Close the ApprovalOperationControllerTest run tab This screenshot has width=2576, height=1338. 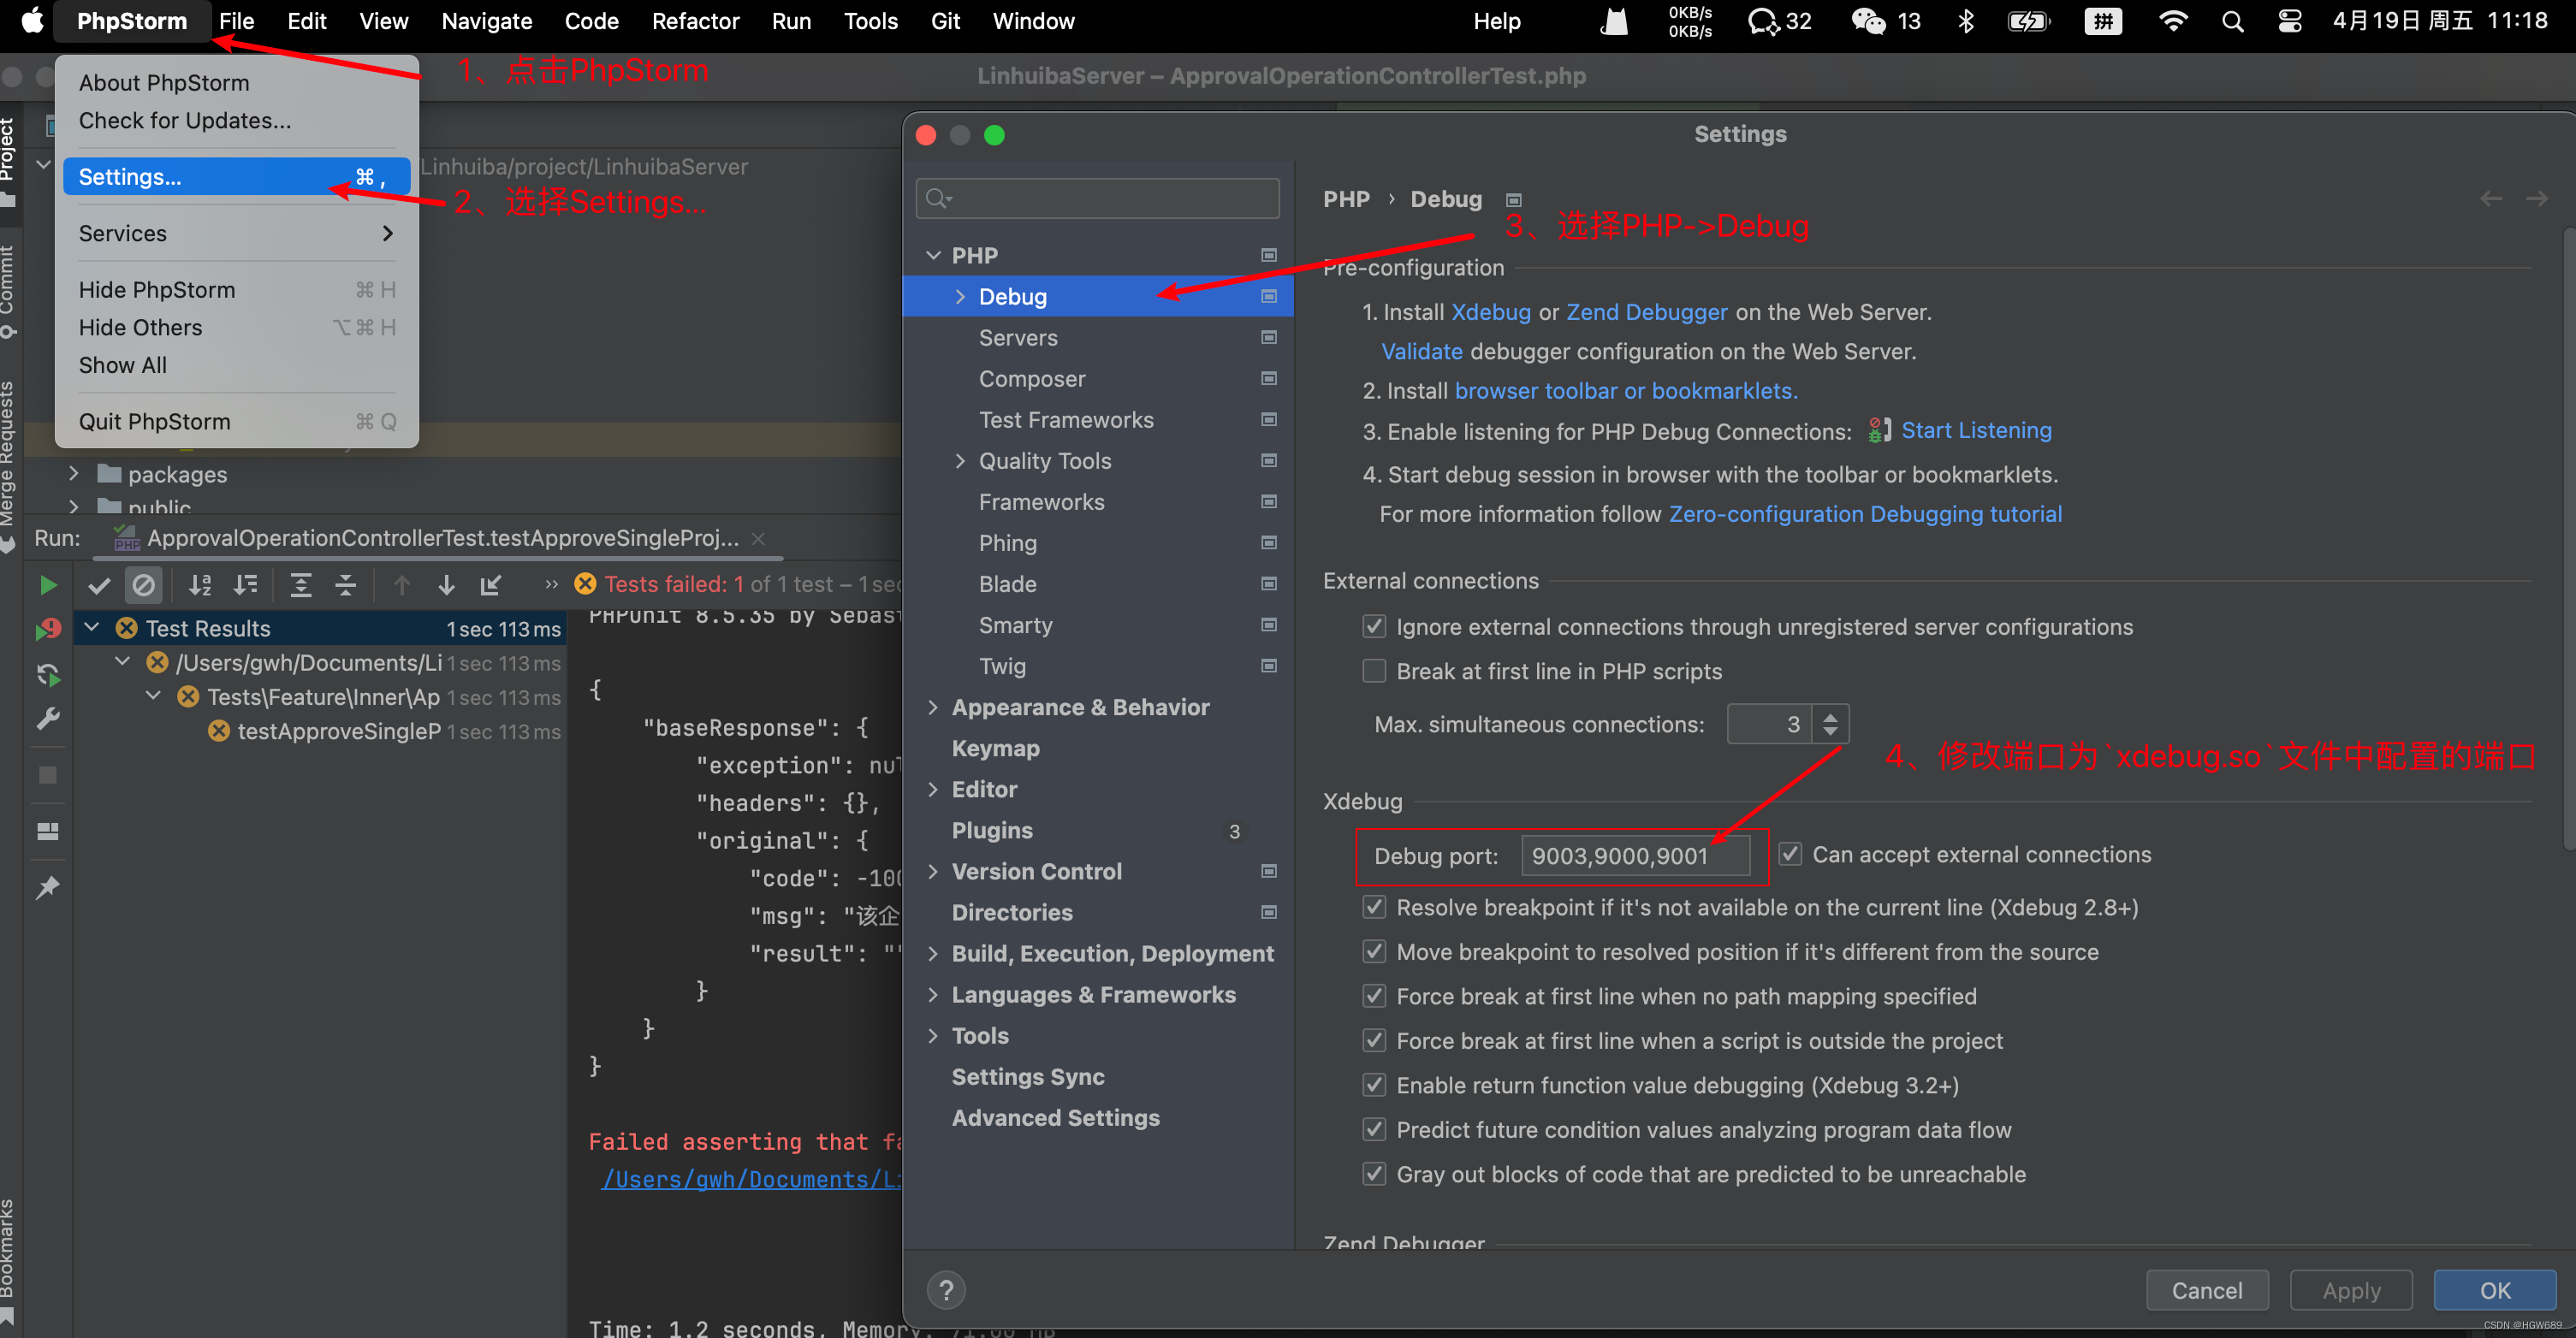tap(758, 538)
